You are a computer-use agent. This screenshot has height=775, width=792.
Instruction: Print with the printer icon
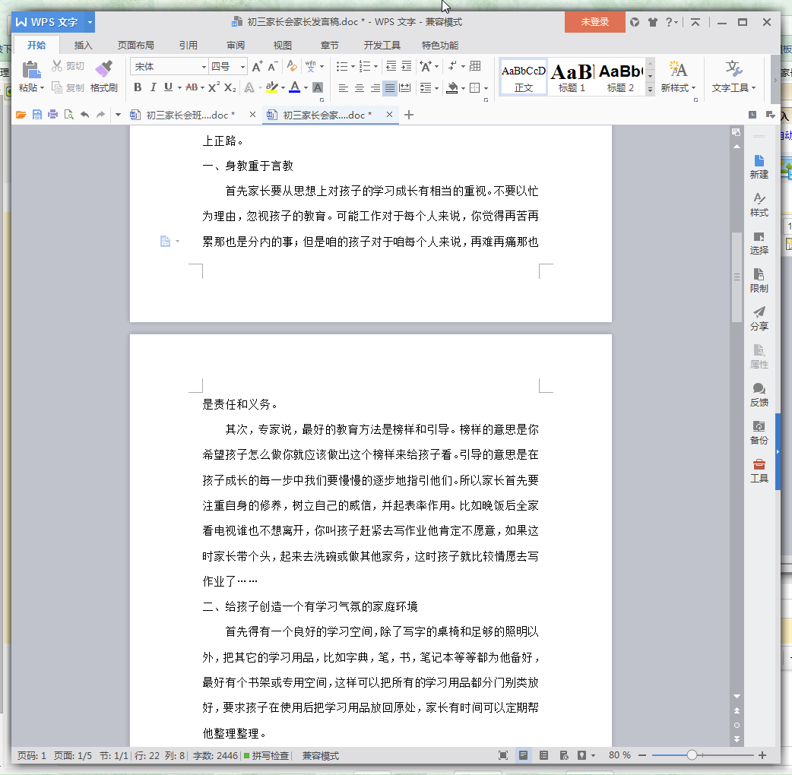click(52, 115)
